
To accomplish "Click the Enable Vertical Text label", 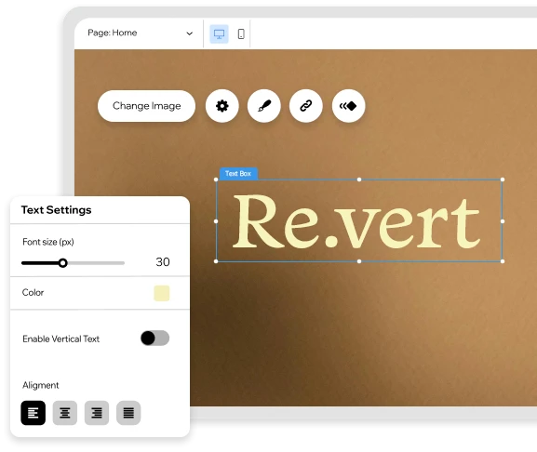I will click(61, 339).
